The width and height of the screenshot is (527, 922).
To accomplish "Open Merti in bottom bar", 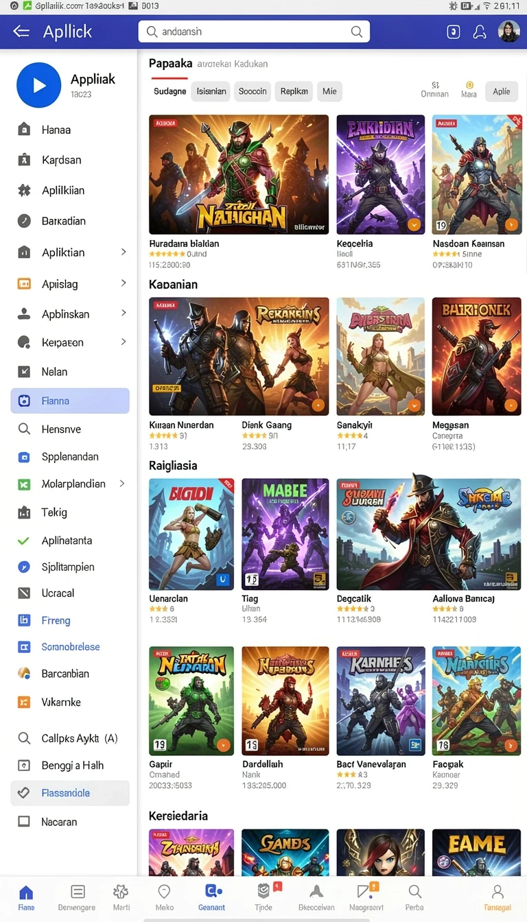I will pos(121,897).
